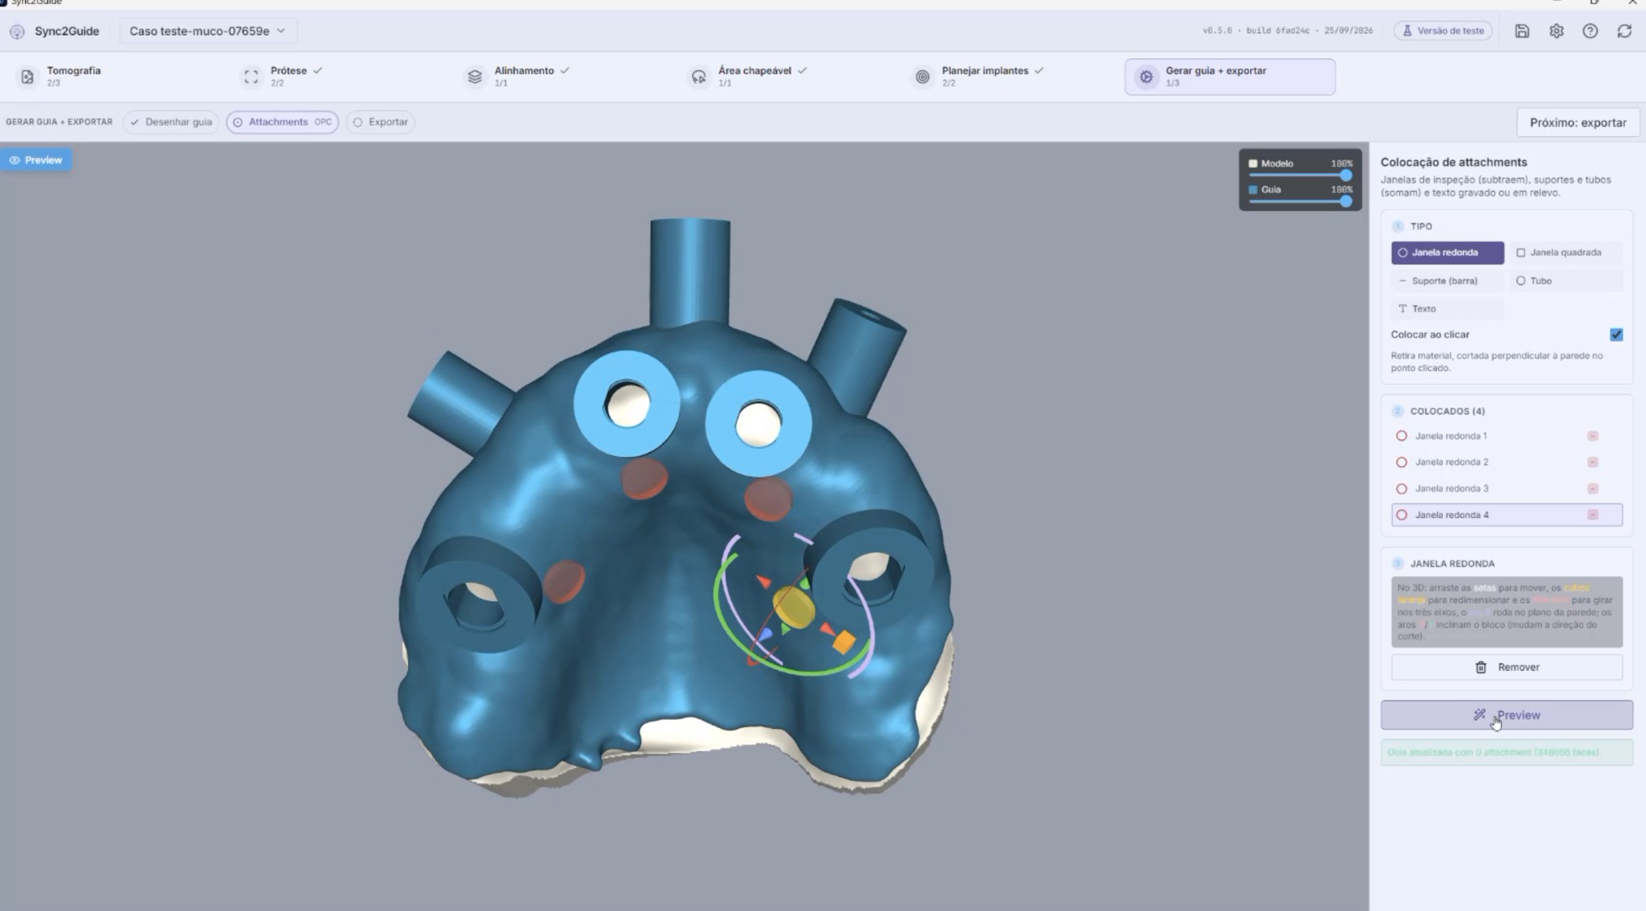Click Próximo: exportar button
The image size is (1646, 911).
pyautogui.click(x=1578, y=122)
